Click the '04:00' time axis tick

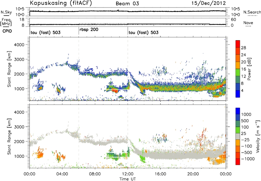pos(62,174)
